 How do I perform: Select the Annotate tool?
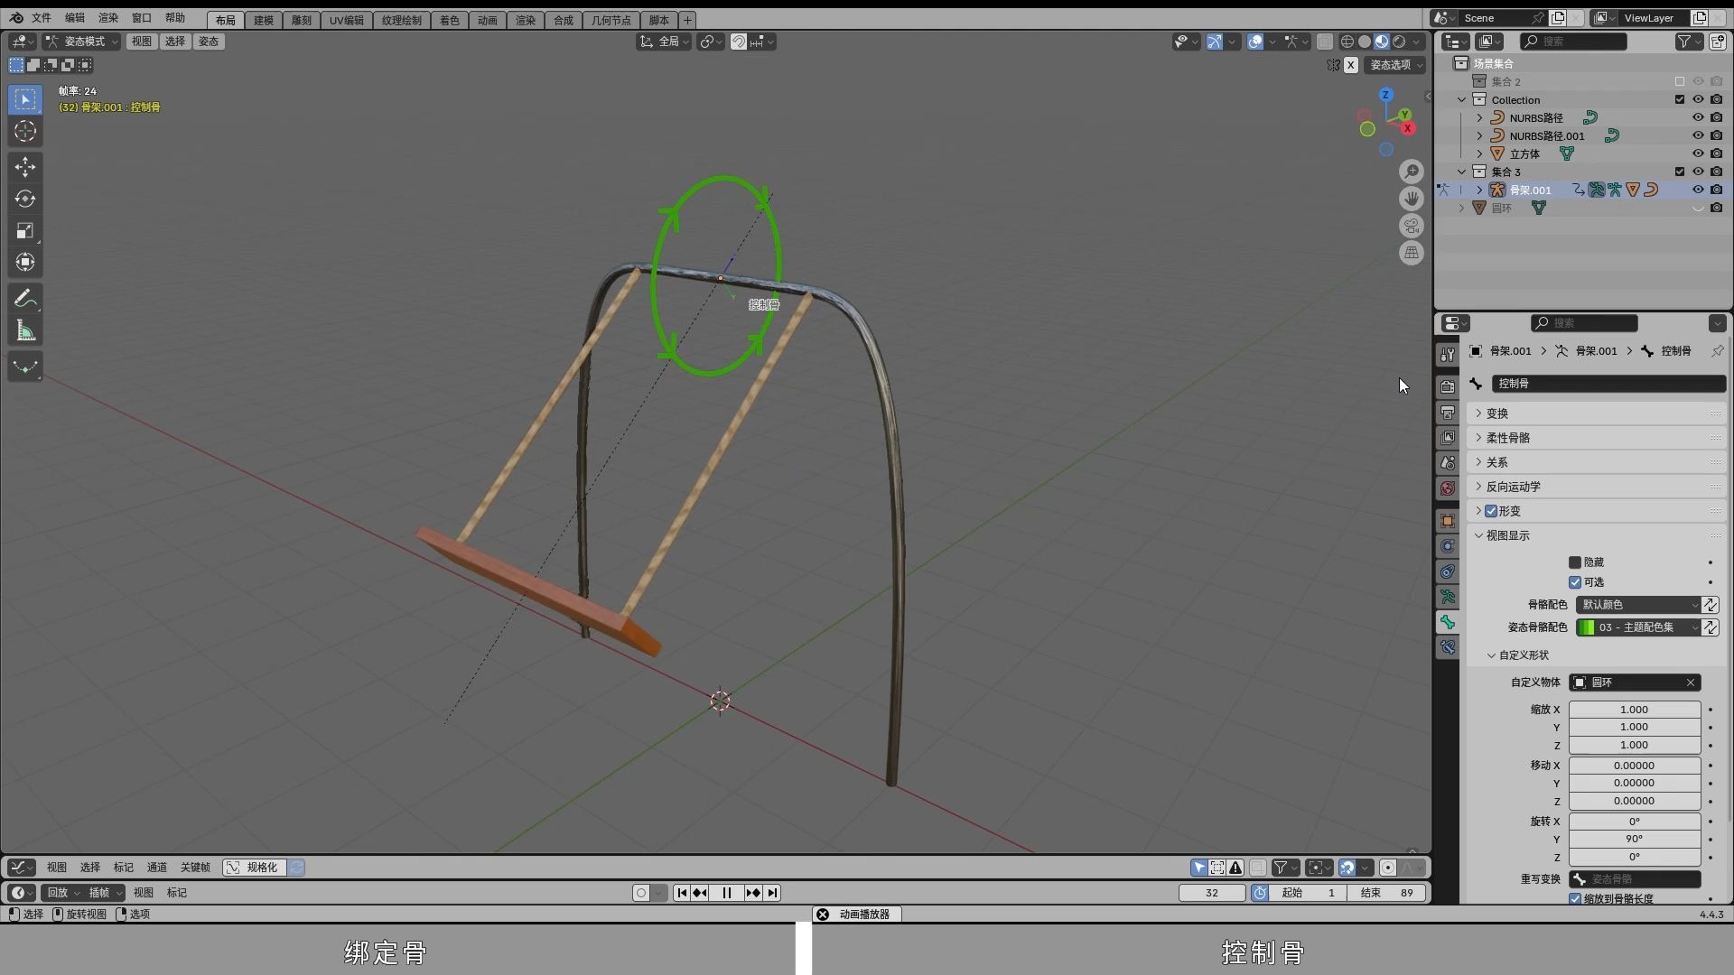tap(24, 298)
